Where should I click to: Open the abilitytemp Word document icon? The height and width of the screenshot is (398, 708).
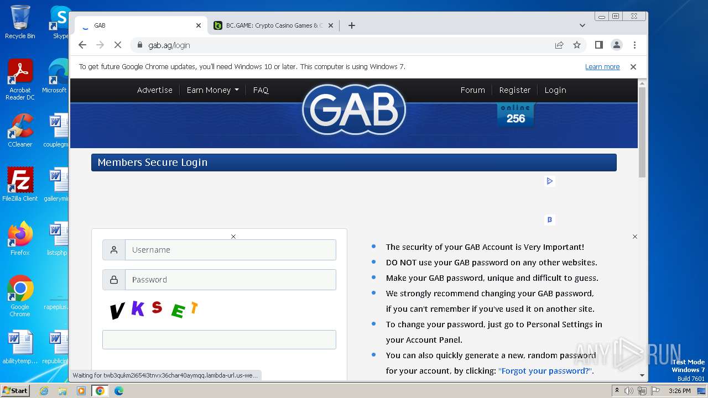point(20,347)
